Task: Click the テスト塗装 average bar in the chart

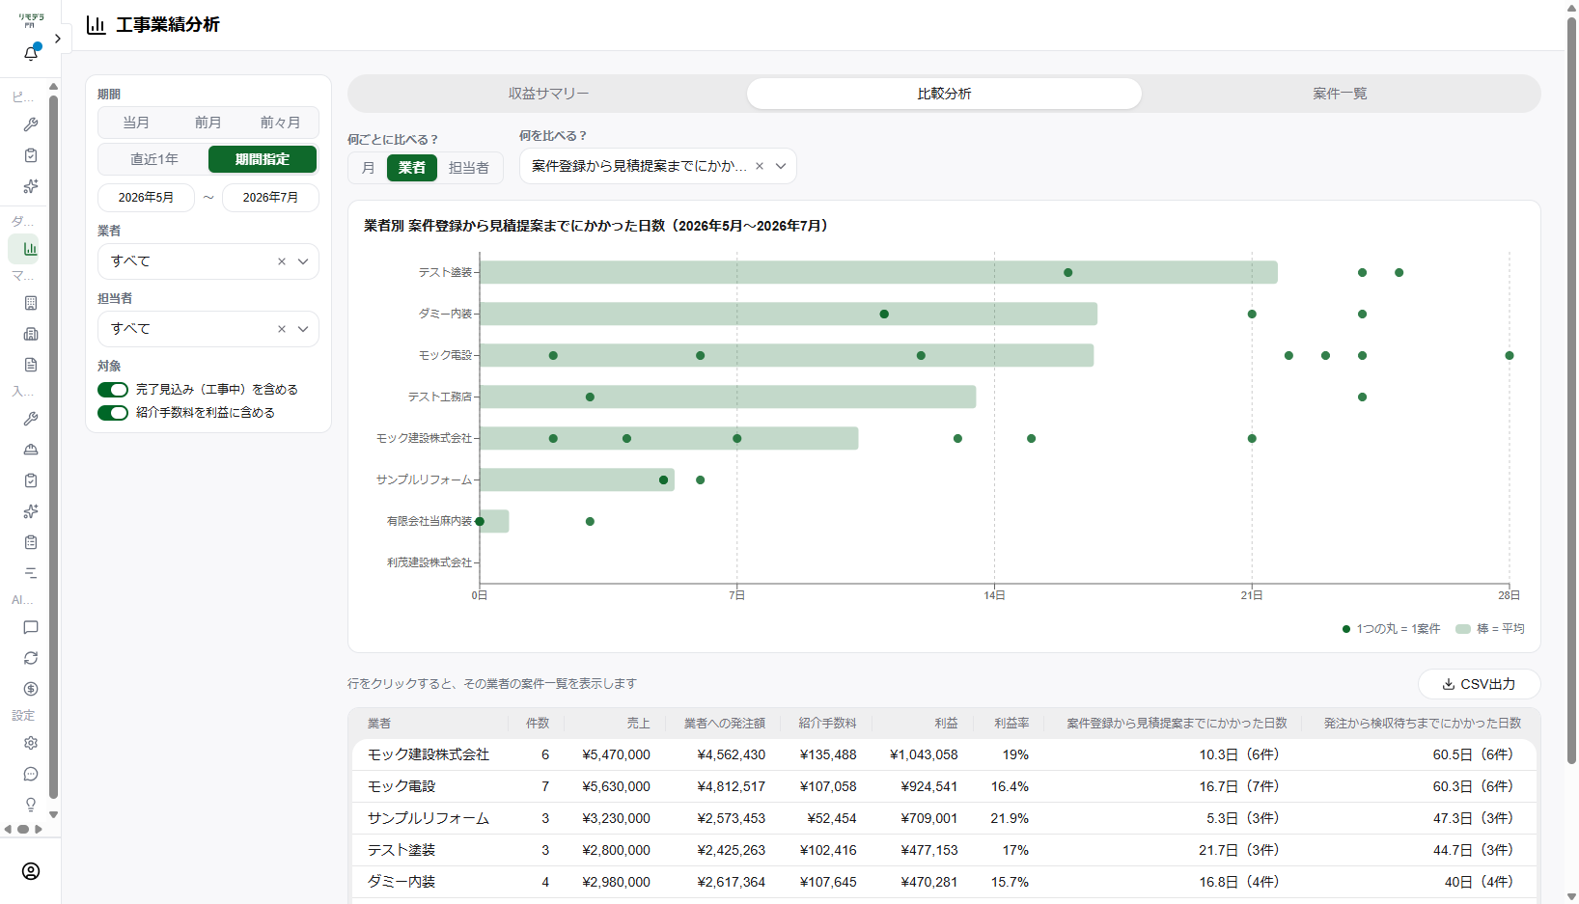Action: tap(878, 272)
